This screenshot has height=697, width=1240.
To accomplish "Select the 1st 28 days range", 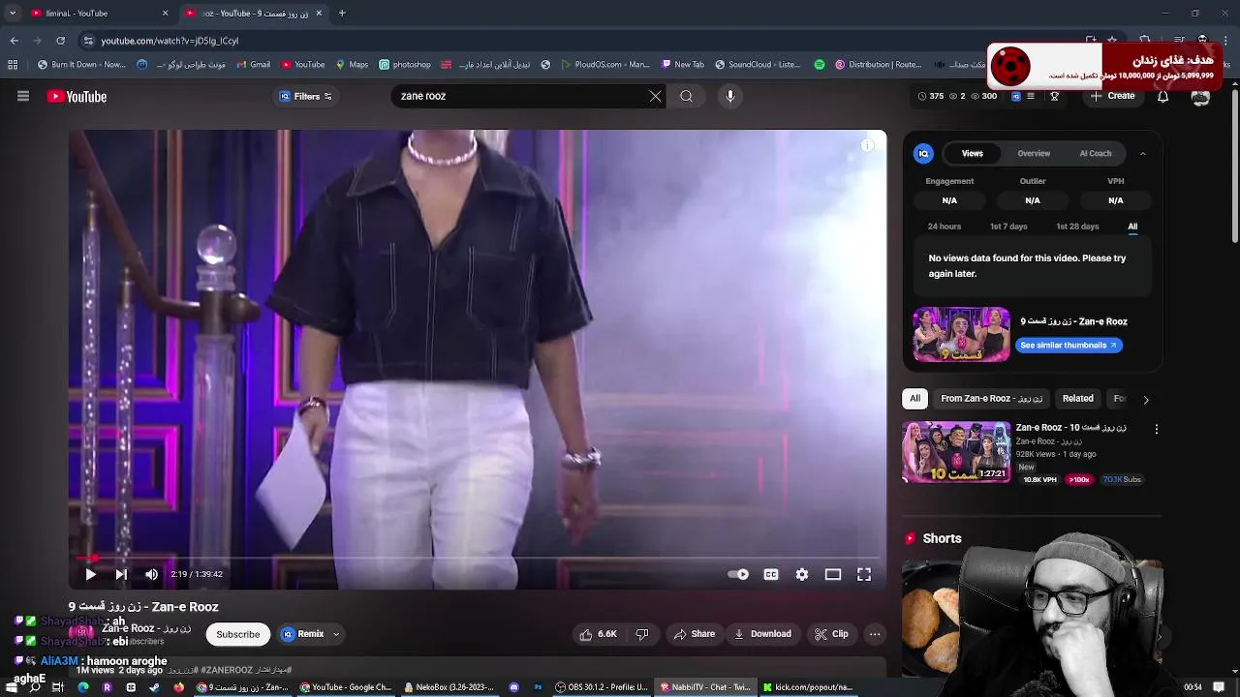I will coord(1077,227).
